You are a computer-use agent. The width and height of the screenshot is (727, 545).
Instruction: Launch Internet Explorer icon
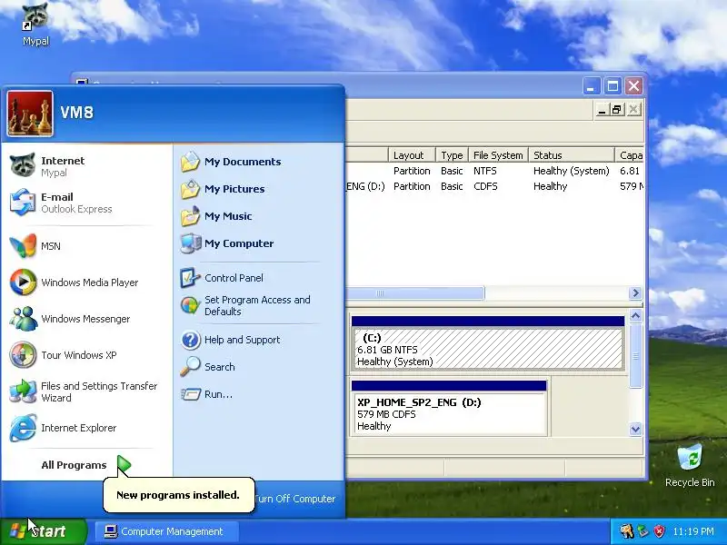22,428
